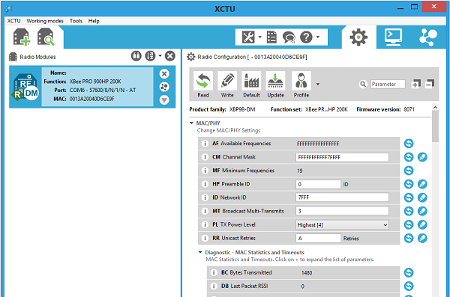This screenshot has height=297, width=450.
Task: Open the Tools menu
Action: 76,21
